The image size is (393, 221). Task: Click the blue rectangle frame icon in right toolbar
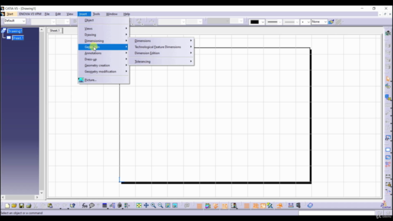(387, 150)
